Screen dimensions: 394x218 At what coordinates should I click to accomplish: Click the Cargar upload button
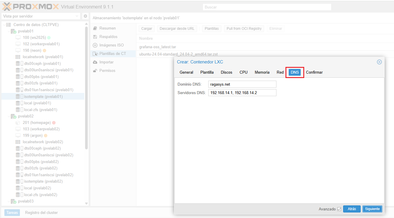(147, 29)
